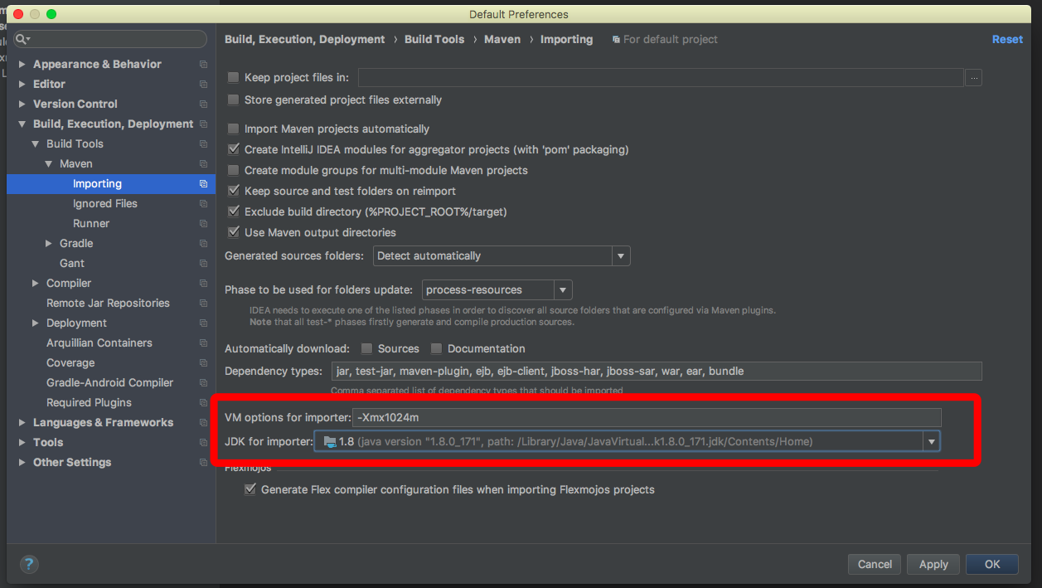Click the settings search field

(x=110, y=39)
